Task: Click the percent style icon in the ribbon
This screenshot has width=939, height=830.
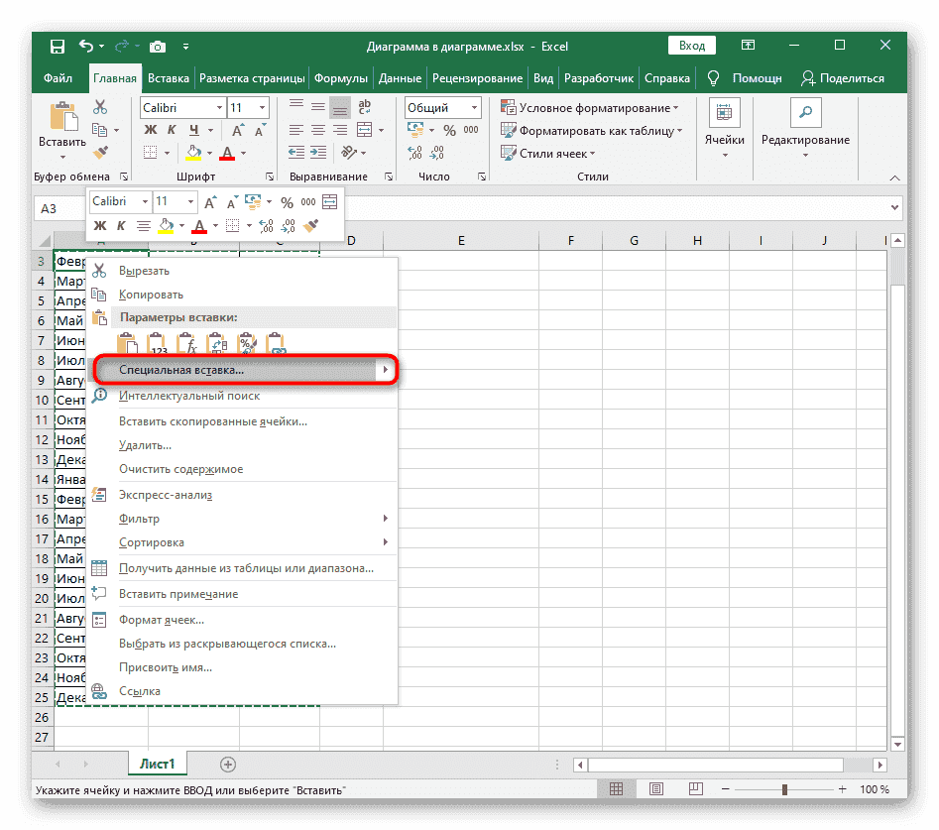Action: [x=449, y=130]
